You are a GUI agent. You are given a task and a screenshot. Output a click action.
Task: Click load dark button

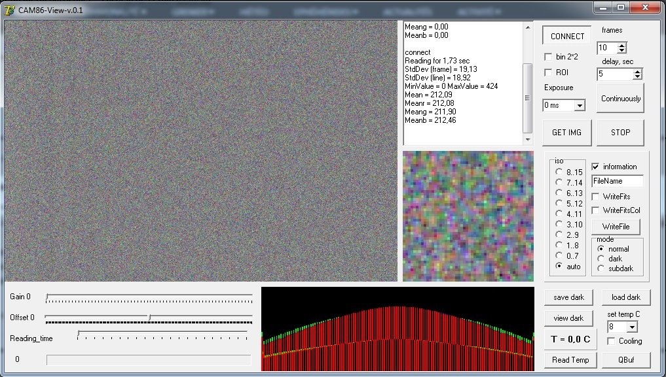point(625,297)
